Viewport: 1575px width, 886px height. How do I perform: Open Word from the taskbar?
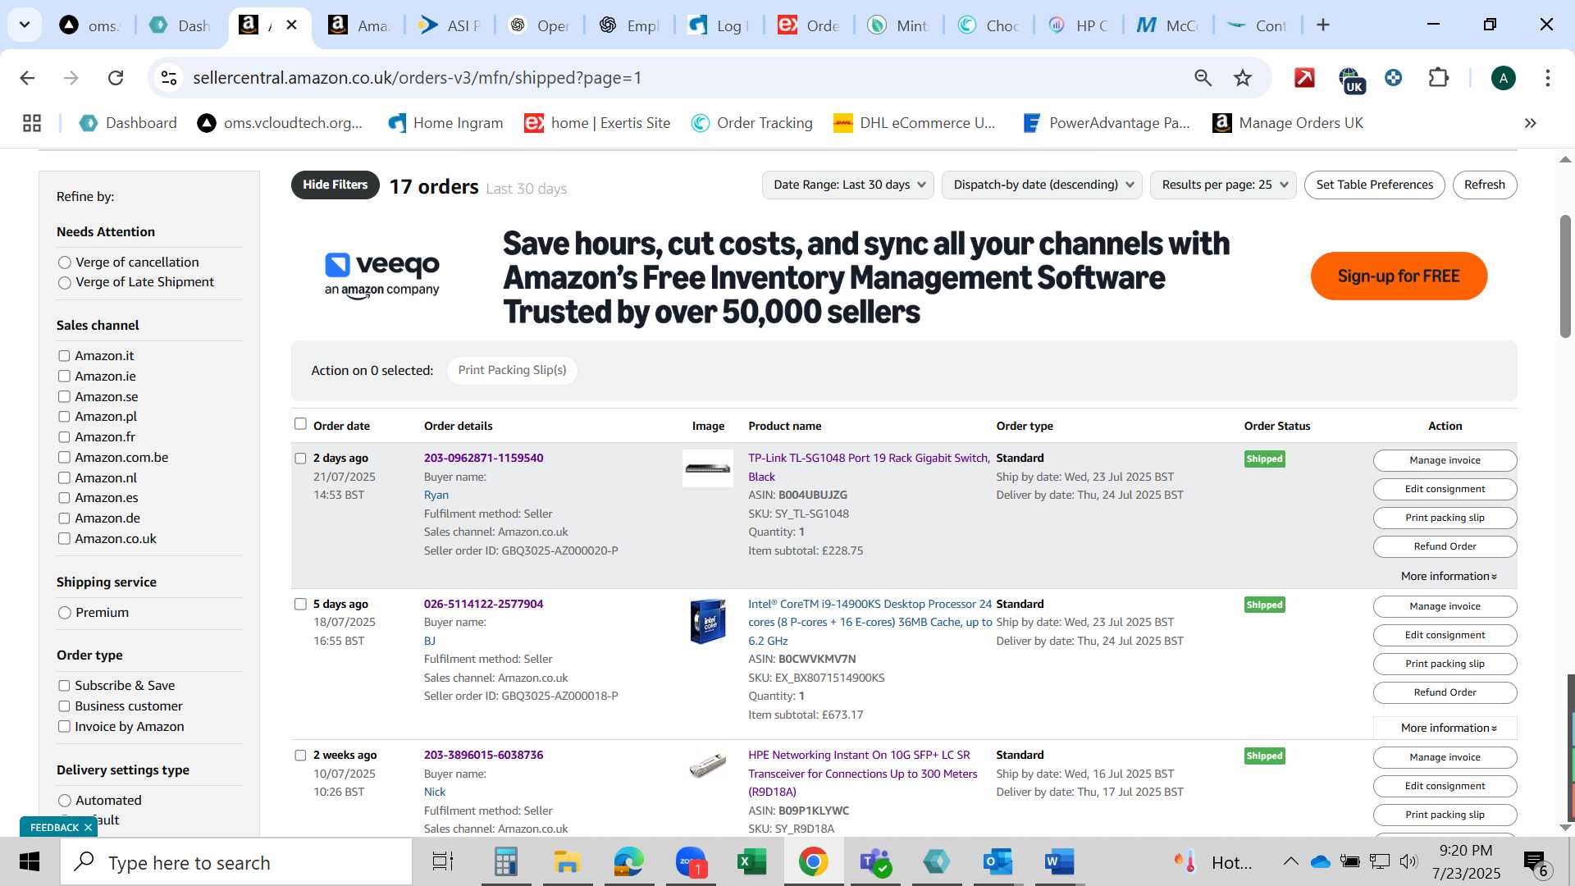(x=1059, y=862)
